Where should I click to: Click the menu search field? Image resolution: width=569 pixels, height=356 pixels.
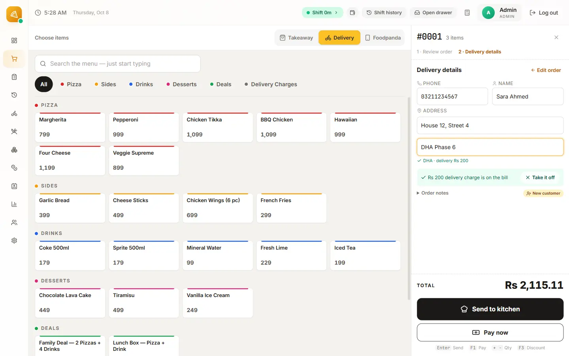[x=118, y=64]
